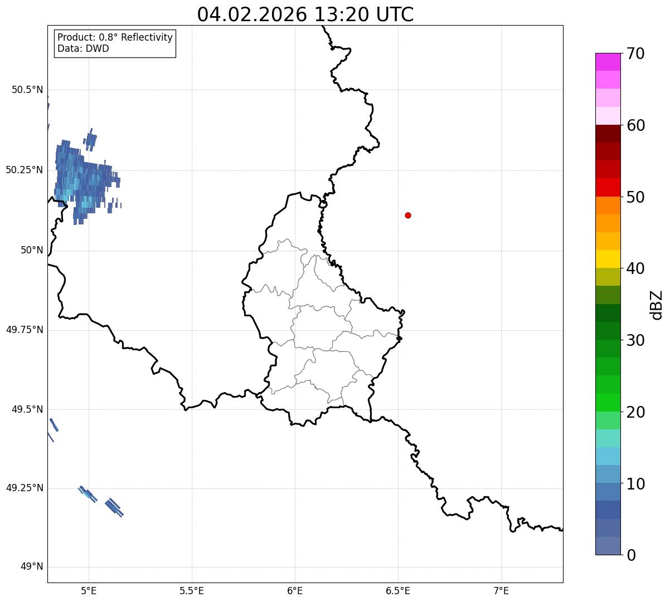
Task: Click the 49°N latitude label
Action: [32, 567]
